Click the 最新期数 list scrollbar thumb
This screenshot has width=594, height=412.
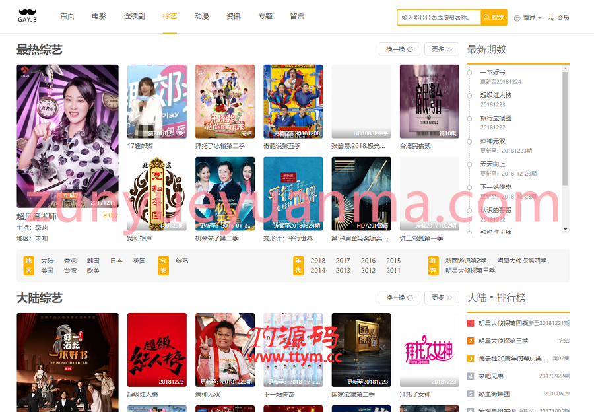pos(566,129)
